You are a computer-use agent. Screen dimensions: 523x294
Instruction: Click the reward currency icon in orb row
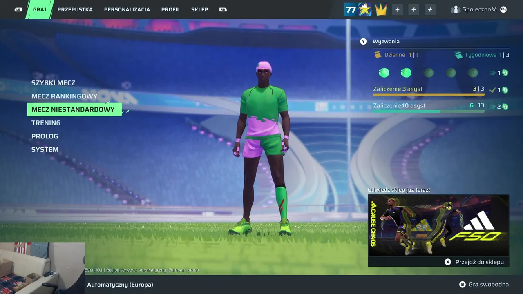[x=505, y=73]
